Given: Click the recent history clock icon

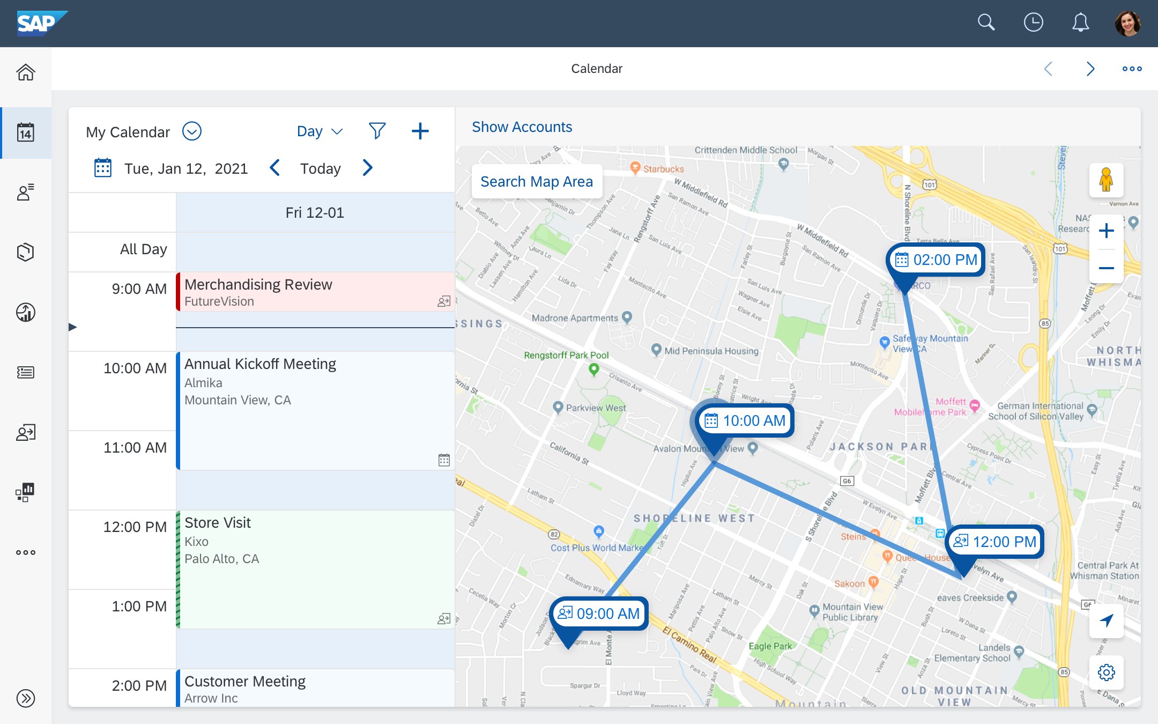Looking at the screenshot, I should [x=1033, y=23].
